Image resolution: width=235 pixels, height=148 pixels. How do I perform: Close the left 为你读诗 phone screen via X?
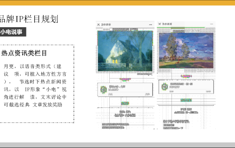tap(99, 25)
